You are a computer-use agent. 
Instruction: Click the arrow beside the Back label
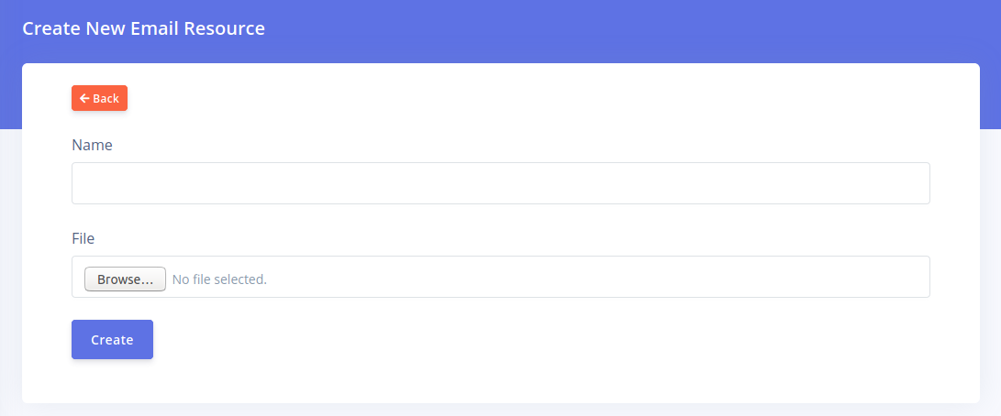click(84, 98)
